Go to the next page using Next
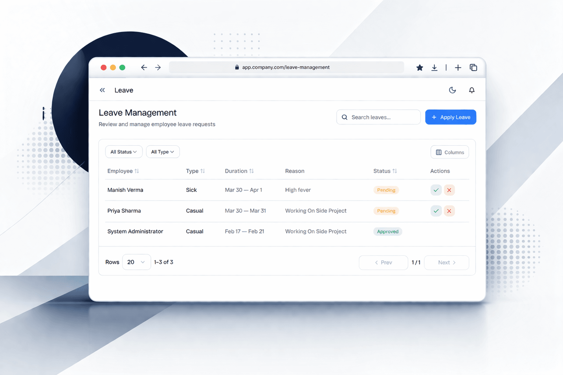 click(446, 262)
